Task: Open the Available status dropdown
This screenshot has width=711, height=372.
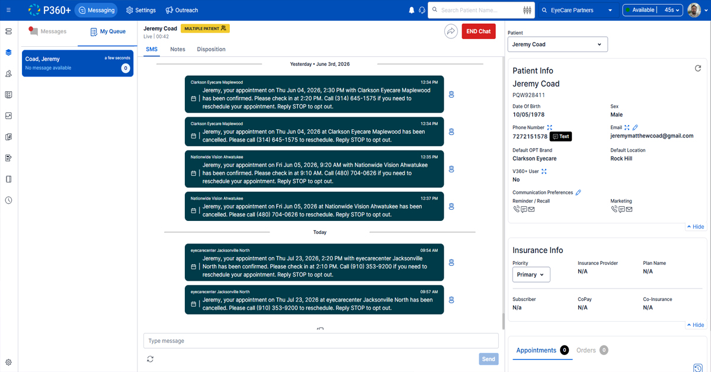Action: (653, 10)
